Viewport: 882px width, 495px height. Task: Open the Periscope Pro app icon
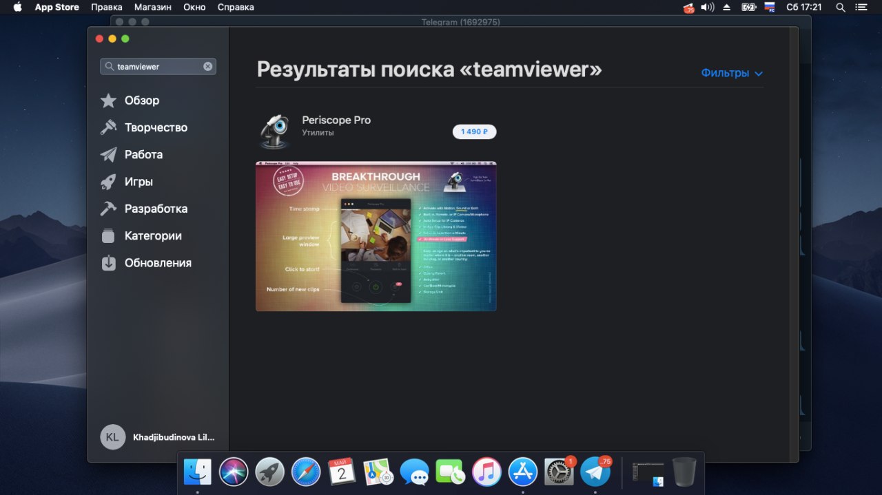[x=274, y=131]
